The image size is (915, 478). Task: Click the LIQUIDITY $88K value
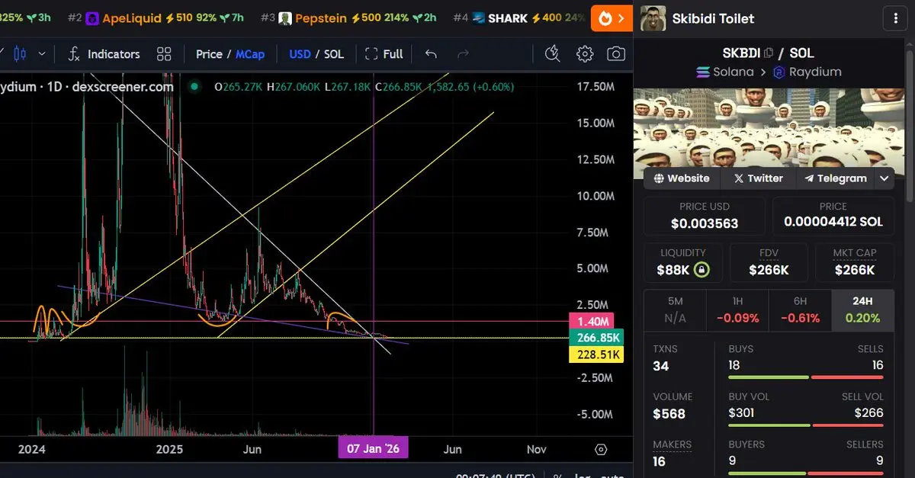click(673, 270)
